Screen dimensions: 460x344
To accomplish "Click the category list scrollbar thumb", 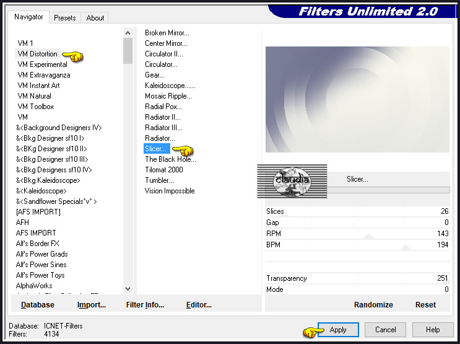I will click(x=128, y=51).
